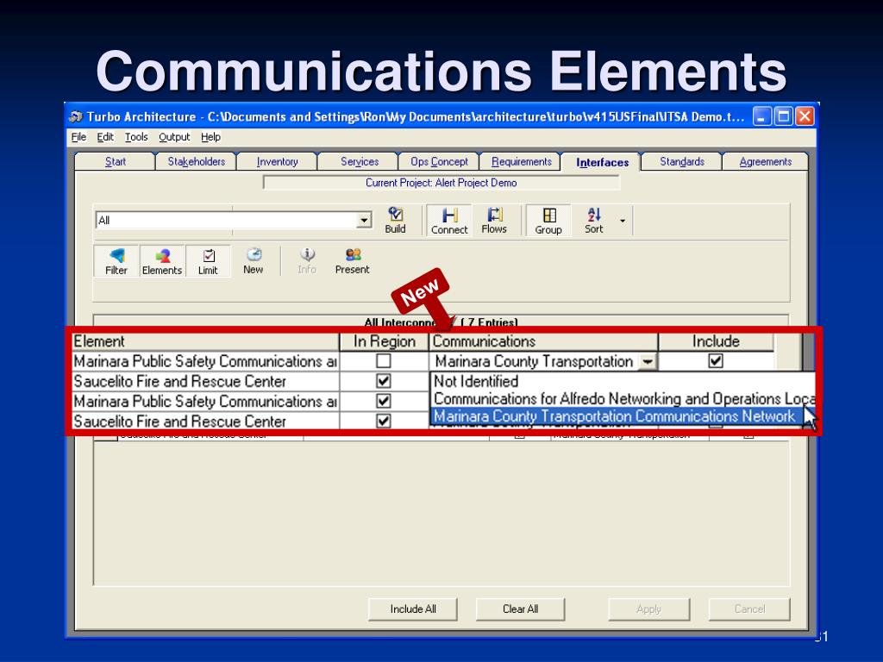Click the Elements toolbar icon
Screen dimensions: 883x662
click(162, 261)
